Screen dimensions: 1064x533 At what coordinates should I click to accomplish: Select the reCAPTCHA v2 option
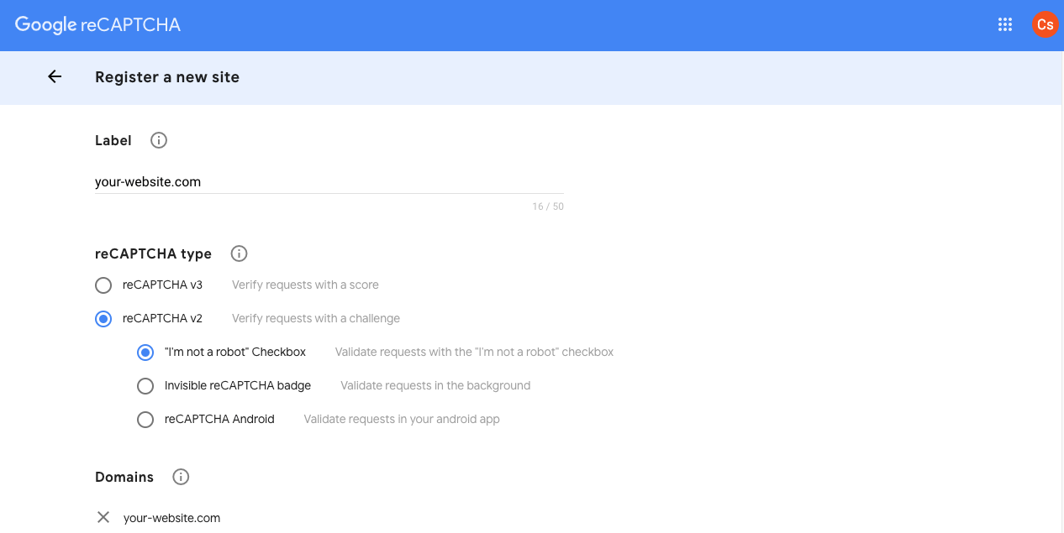(103, 318)
